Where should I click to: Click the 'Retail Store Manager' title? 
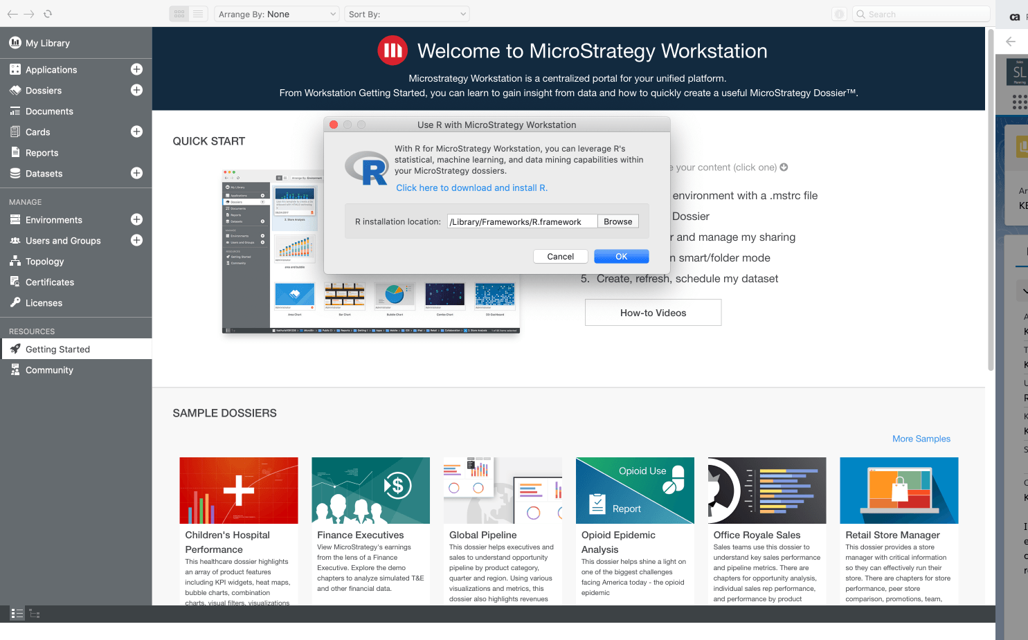click(x=893, y=535)
